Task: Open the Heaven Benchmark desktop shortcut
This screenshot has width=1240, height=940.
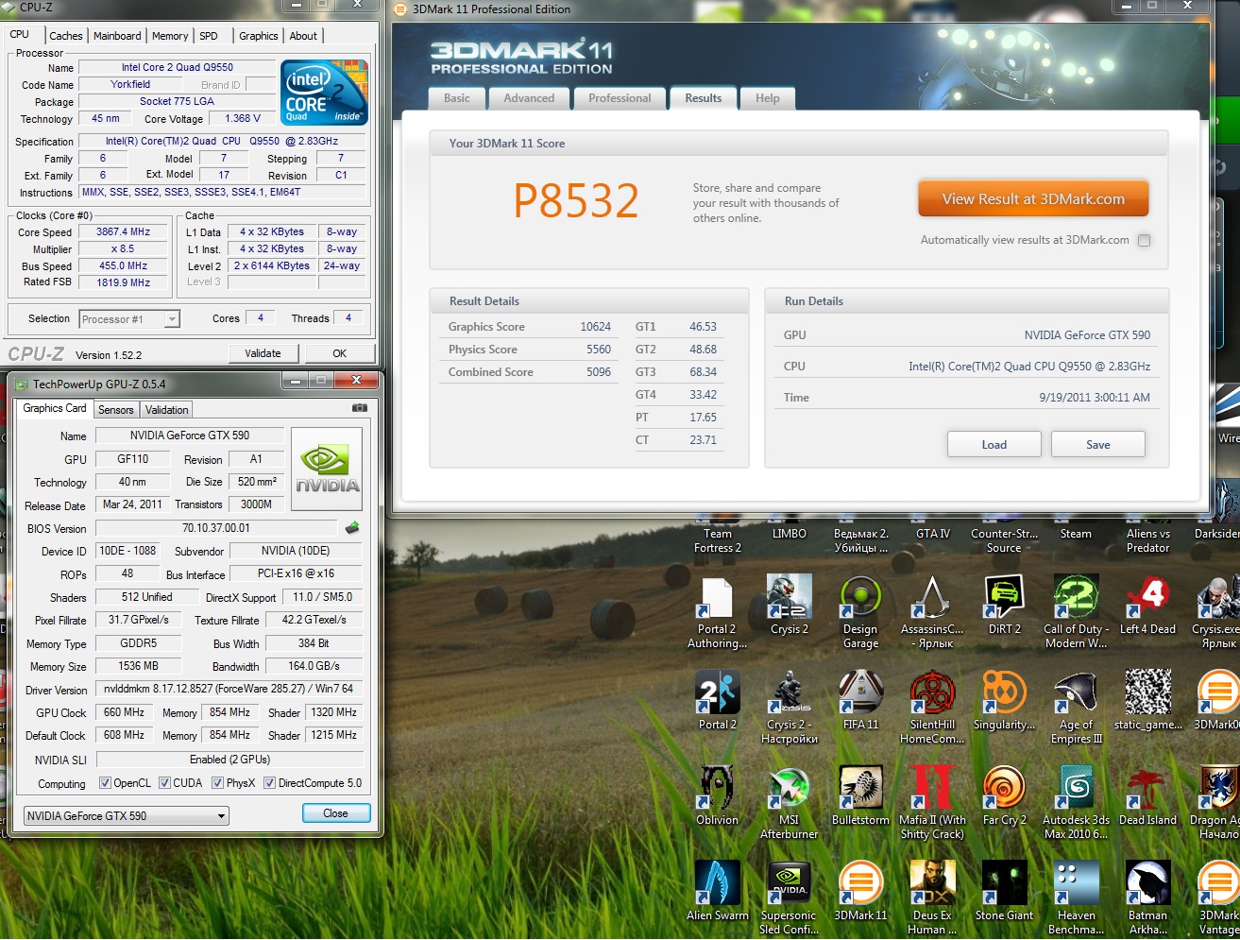Action: (1076, 883)
